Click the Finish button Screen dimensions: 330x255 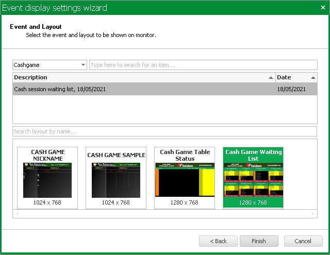[259, 241]
